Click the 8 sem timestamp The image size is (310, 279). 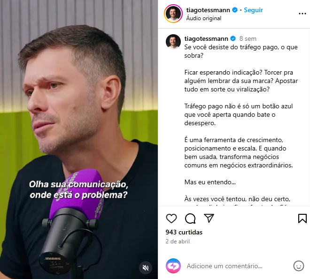[248, 38]
